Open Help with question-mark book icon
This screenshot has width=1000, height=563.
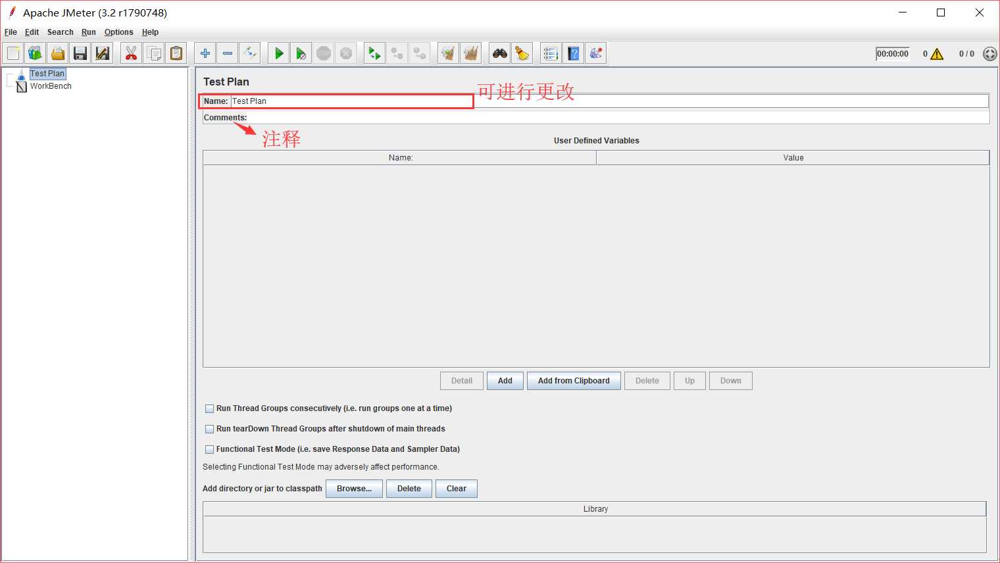pyautogui.click(x=574, y=53)
